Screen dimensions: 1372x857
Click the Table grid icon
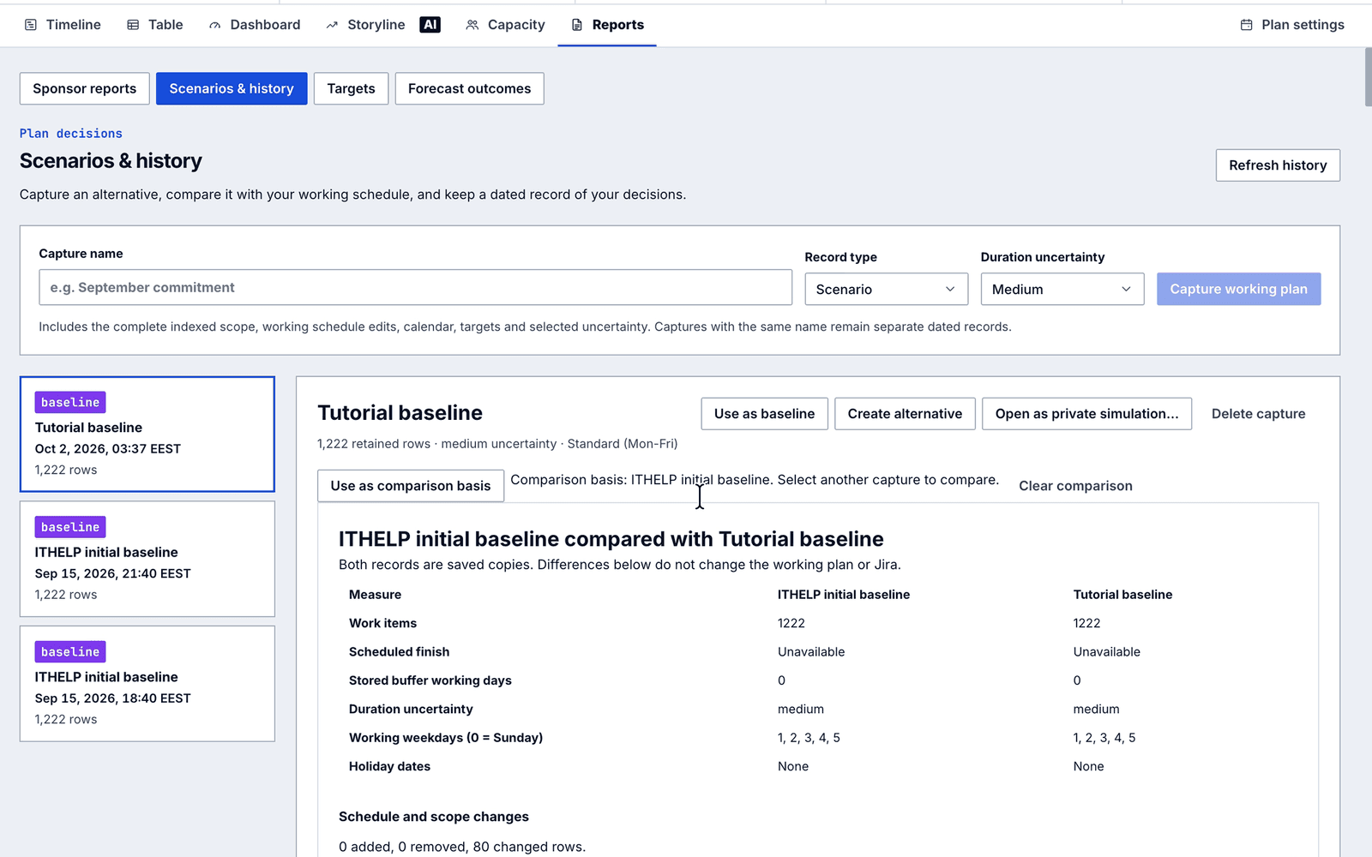[133, 25]
